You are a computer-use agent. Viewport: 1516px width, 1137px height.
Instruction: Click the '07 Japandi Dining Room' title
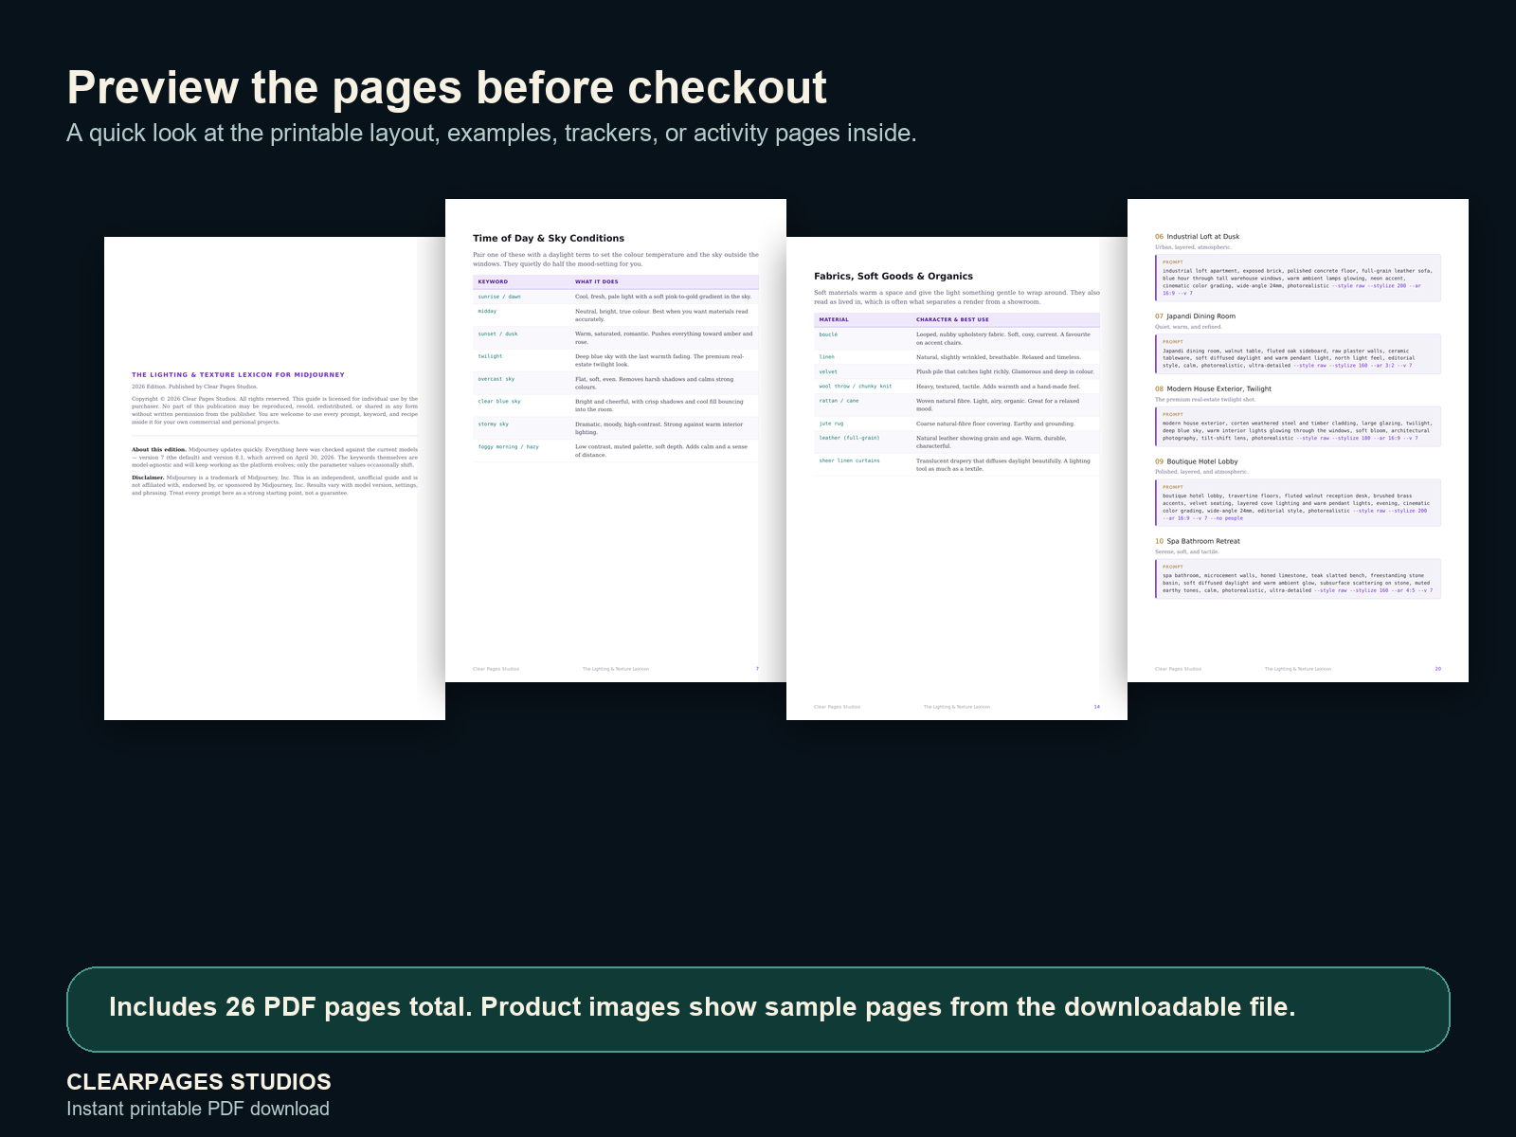[1195, 316]
